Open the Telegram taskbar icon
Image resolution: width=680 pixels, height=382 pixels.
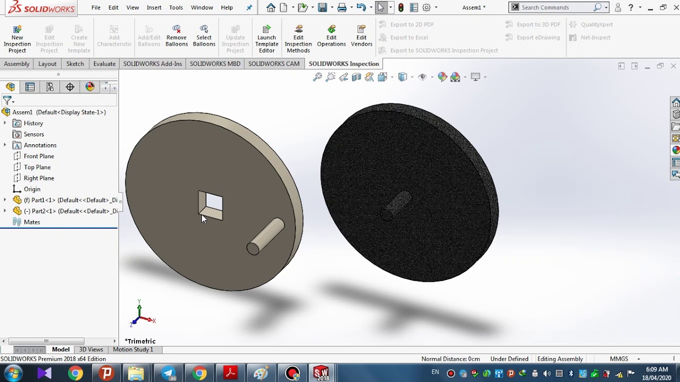pos(169,374)
